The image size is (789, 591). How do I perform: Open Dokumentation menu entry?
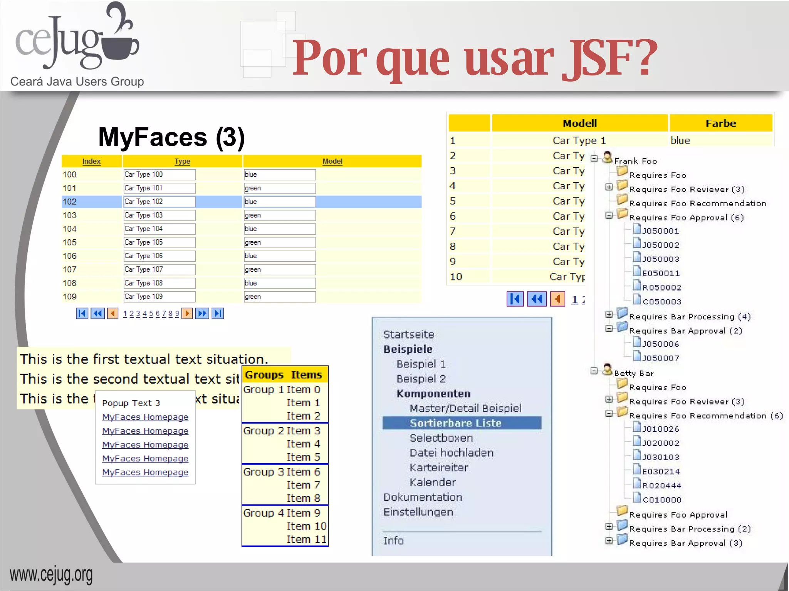423,497
